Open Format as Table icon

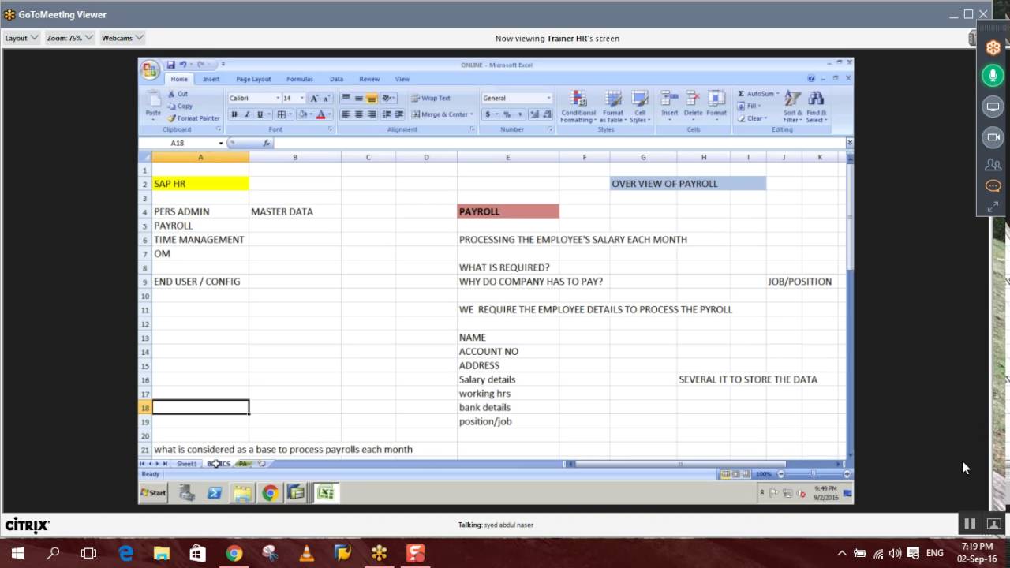[613, 99]
